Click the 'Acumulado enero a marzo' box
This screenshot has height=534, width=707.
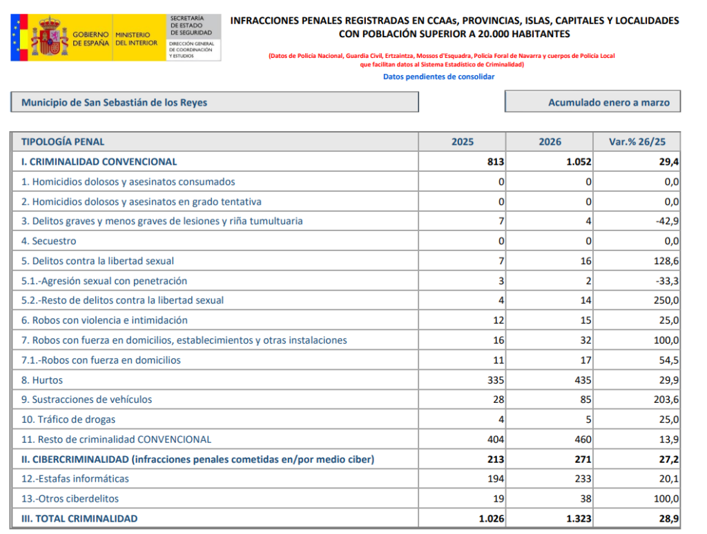click(592, 102)
